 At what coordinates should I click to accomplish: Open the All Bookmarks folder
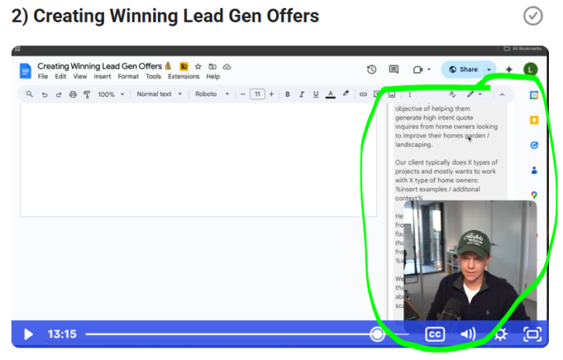click(523, 48)
